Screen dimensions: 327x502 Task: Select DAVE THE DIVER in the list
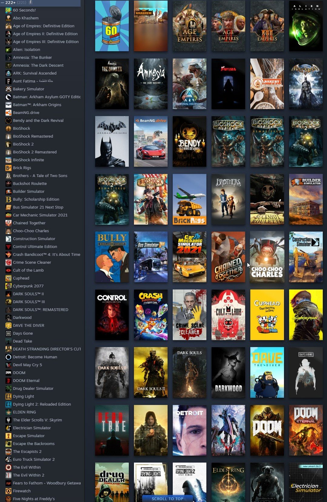28,325
